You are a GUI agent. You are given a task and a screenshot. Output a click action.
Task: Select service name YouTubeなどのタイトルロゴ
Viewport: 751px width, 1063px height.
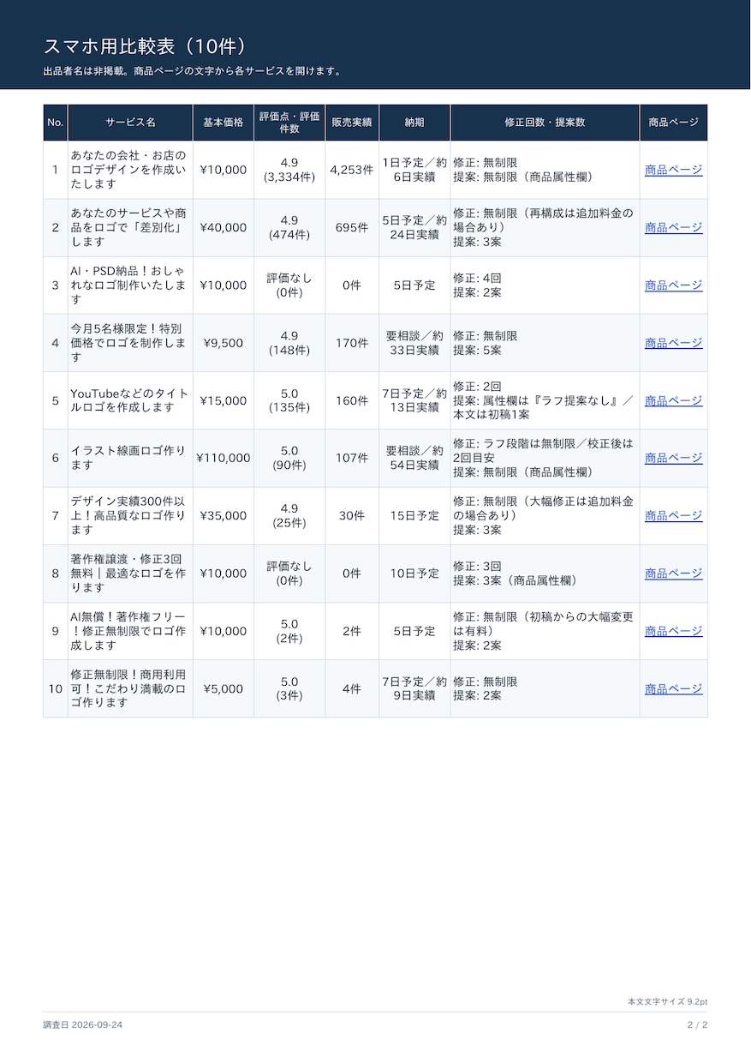tap(130, 400)
